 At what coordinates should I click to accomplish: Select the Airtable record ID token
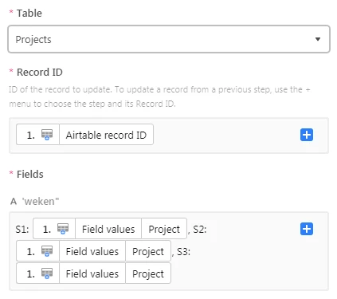84,135
